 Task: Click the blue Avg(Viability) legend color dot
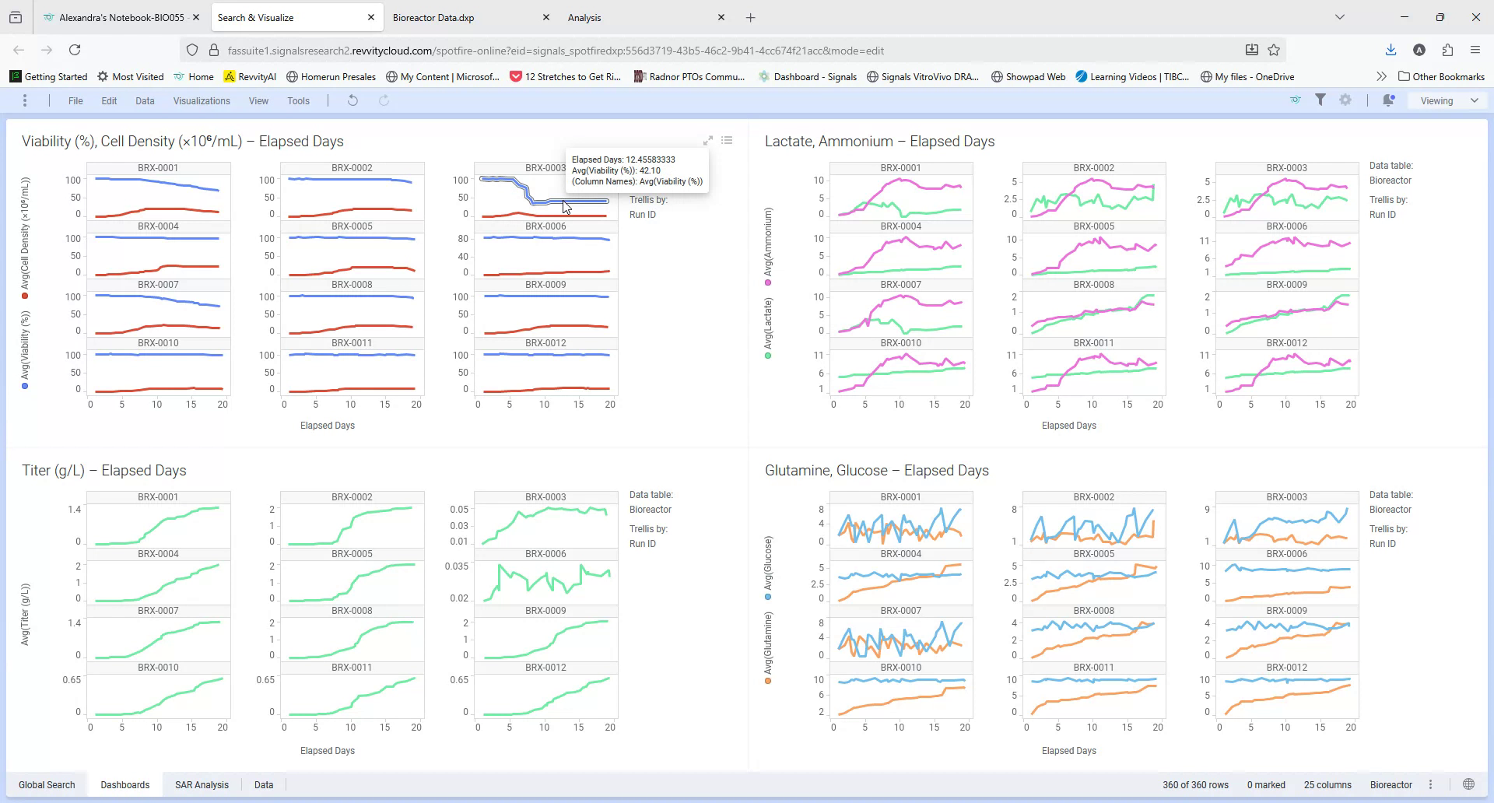(x=25, y=386)
